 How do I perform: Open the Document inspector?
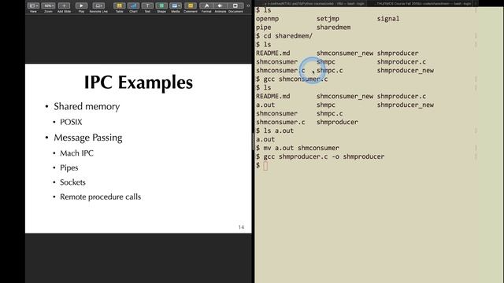point(235,6)
